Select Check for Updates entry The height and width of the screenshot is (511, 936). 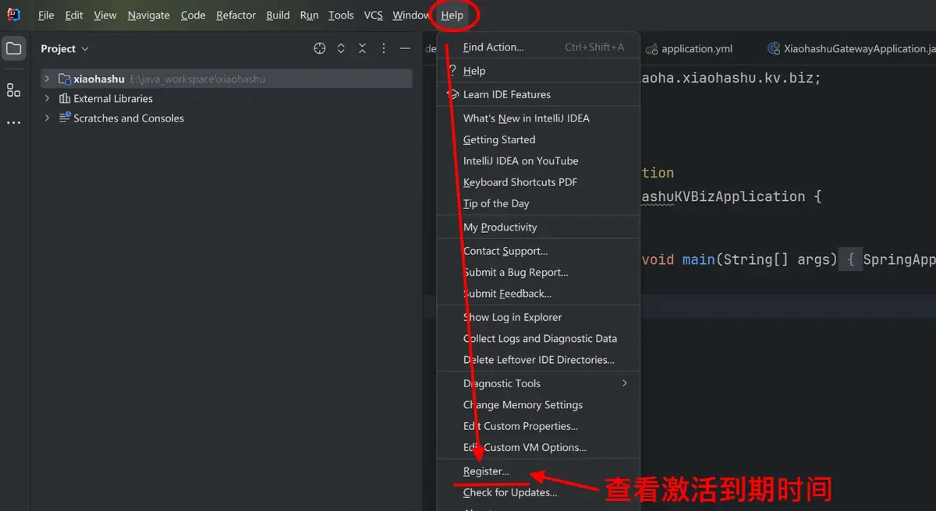pyautogui.click(x=539, y=492)
